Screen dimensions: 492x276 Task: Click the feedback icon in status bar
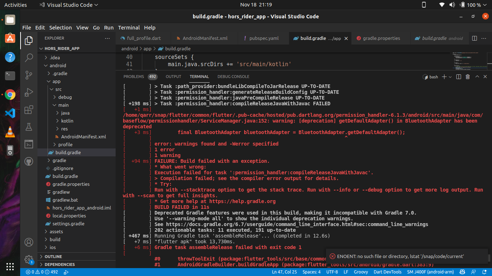click(473, 272)
